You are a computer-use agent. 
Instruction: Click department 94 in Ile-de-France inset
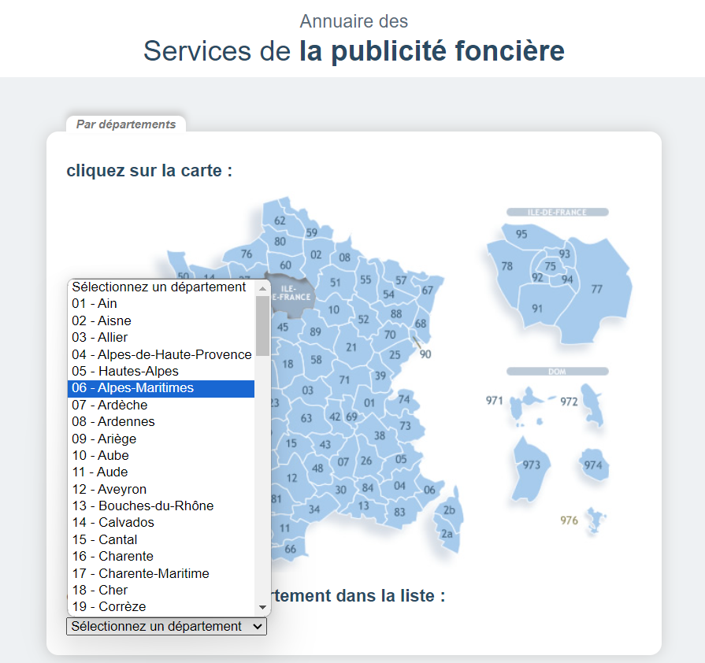567,280
